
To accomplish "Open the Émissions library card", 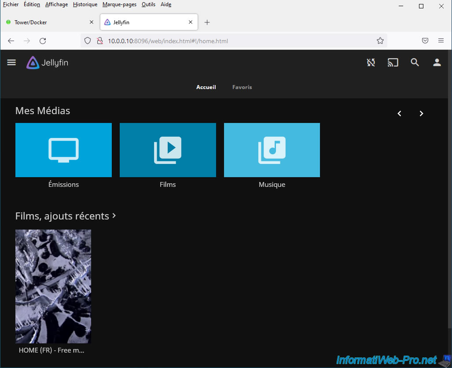I will click(x=63, y=150).
